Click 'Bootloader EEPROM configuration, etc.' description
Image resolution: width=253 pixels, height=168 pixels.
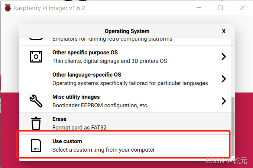point(100,105)
